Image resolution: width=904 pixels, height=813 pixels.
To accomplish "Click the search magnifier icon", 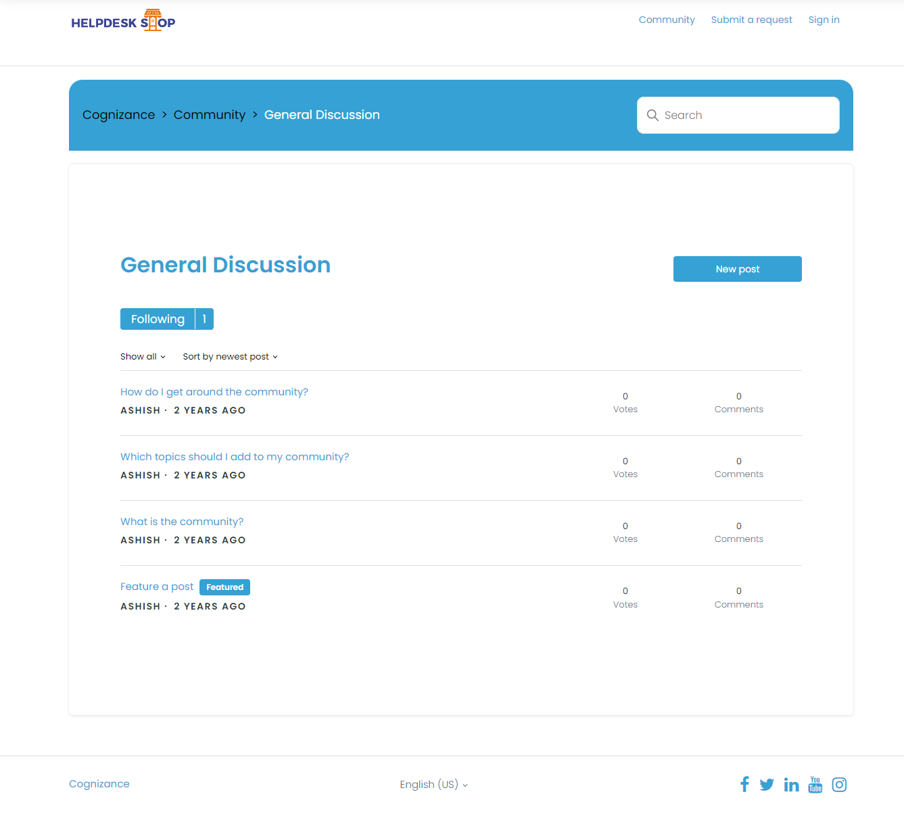I will coord(652,116).
